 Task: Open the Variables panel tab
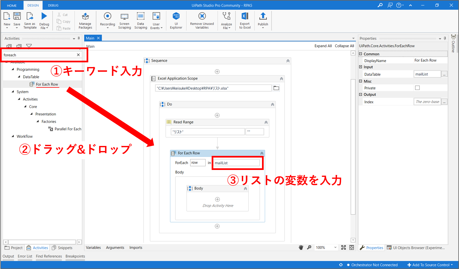[93, 247]
